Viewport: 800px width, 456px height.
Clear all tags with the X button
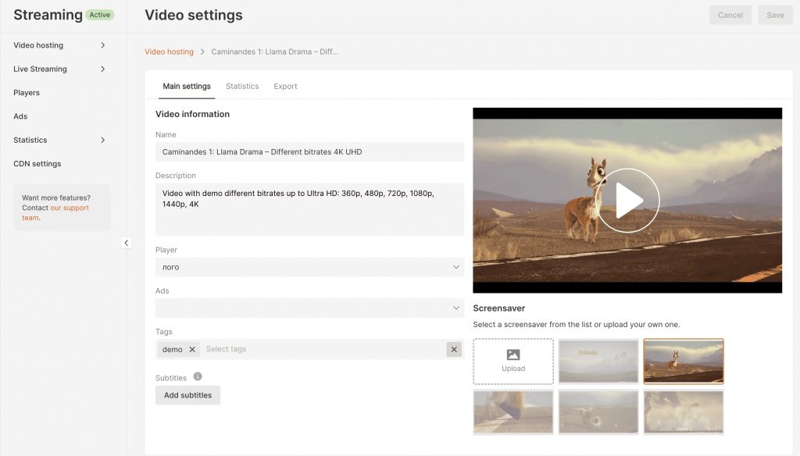454,350
